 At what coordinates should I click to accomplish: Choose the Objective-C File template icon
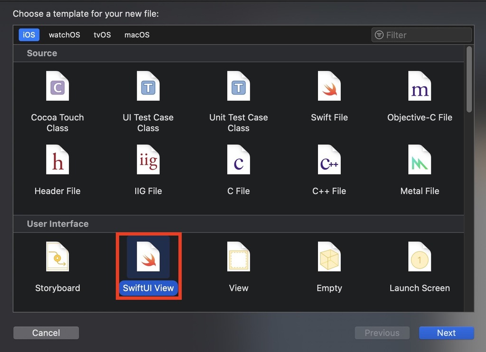[420, 86]
